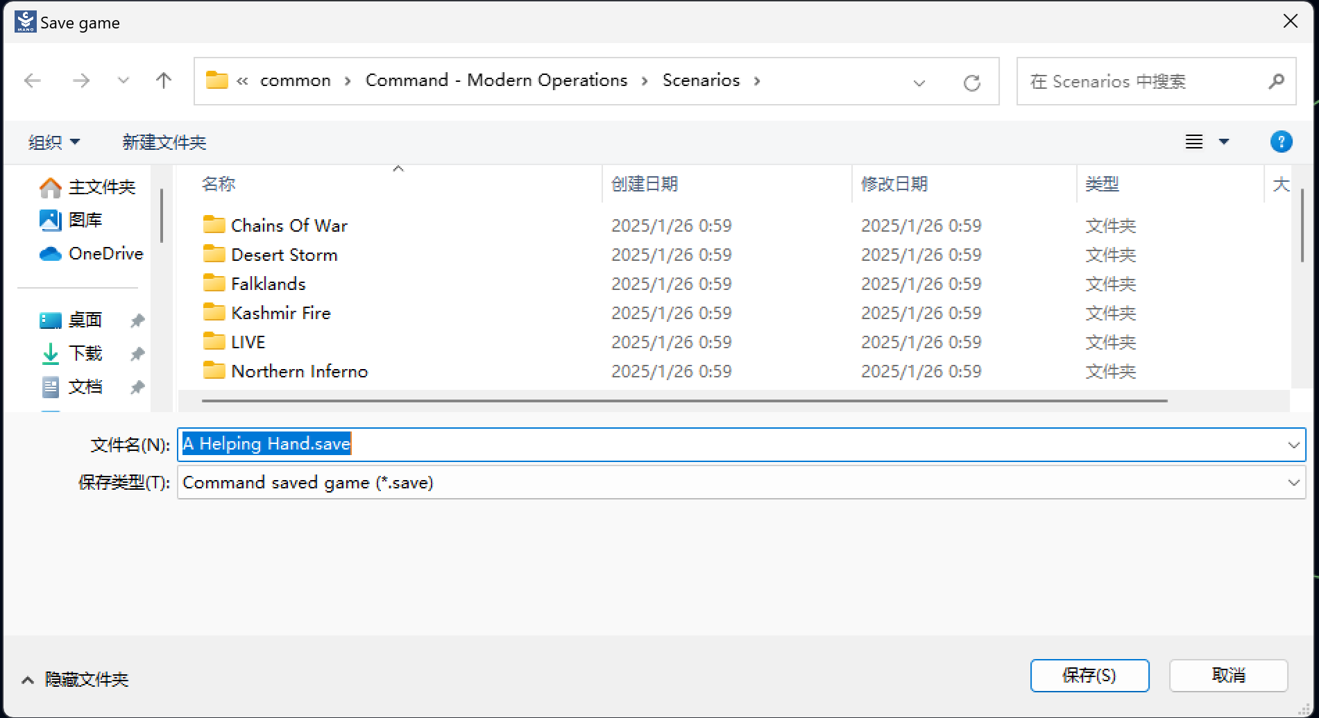
Task: Unpin the Desktop (桌面) quick access pin
Action: point(137,320)
